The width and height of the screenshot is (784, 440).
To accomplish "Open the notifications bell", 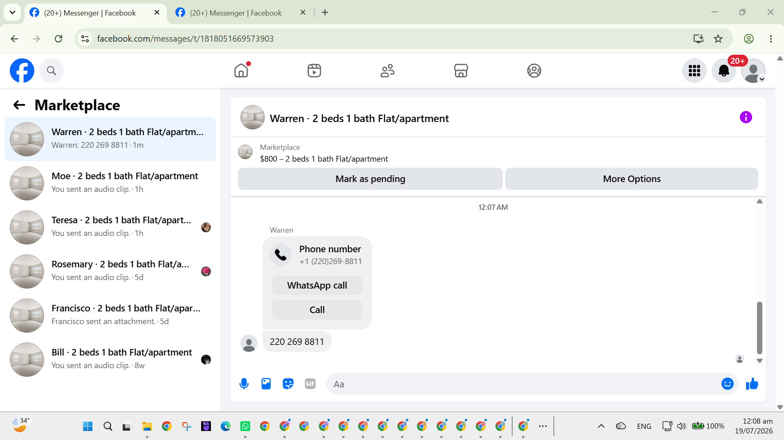I will 724,71.
